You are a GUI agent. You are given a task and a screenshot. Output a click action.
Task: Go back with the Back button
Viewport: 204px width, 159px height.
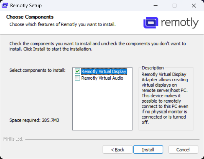tap(117, 149)
